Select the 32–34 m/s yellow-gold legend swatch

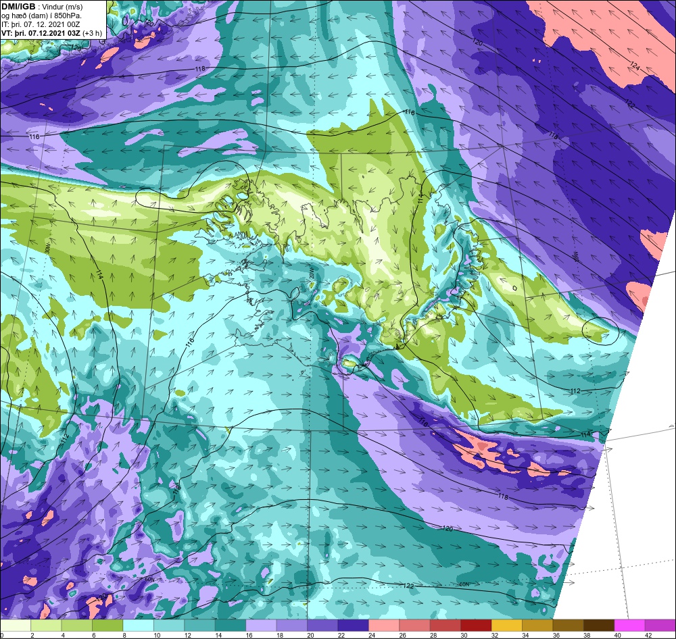507,625
